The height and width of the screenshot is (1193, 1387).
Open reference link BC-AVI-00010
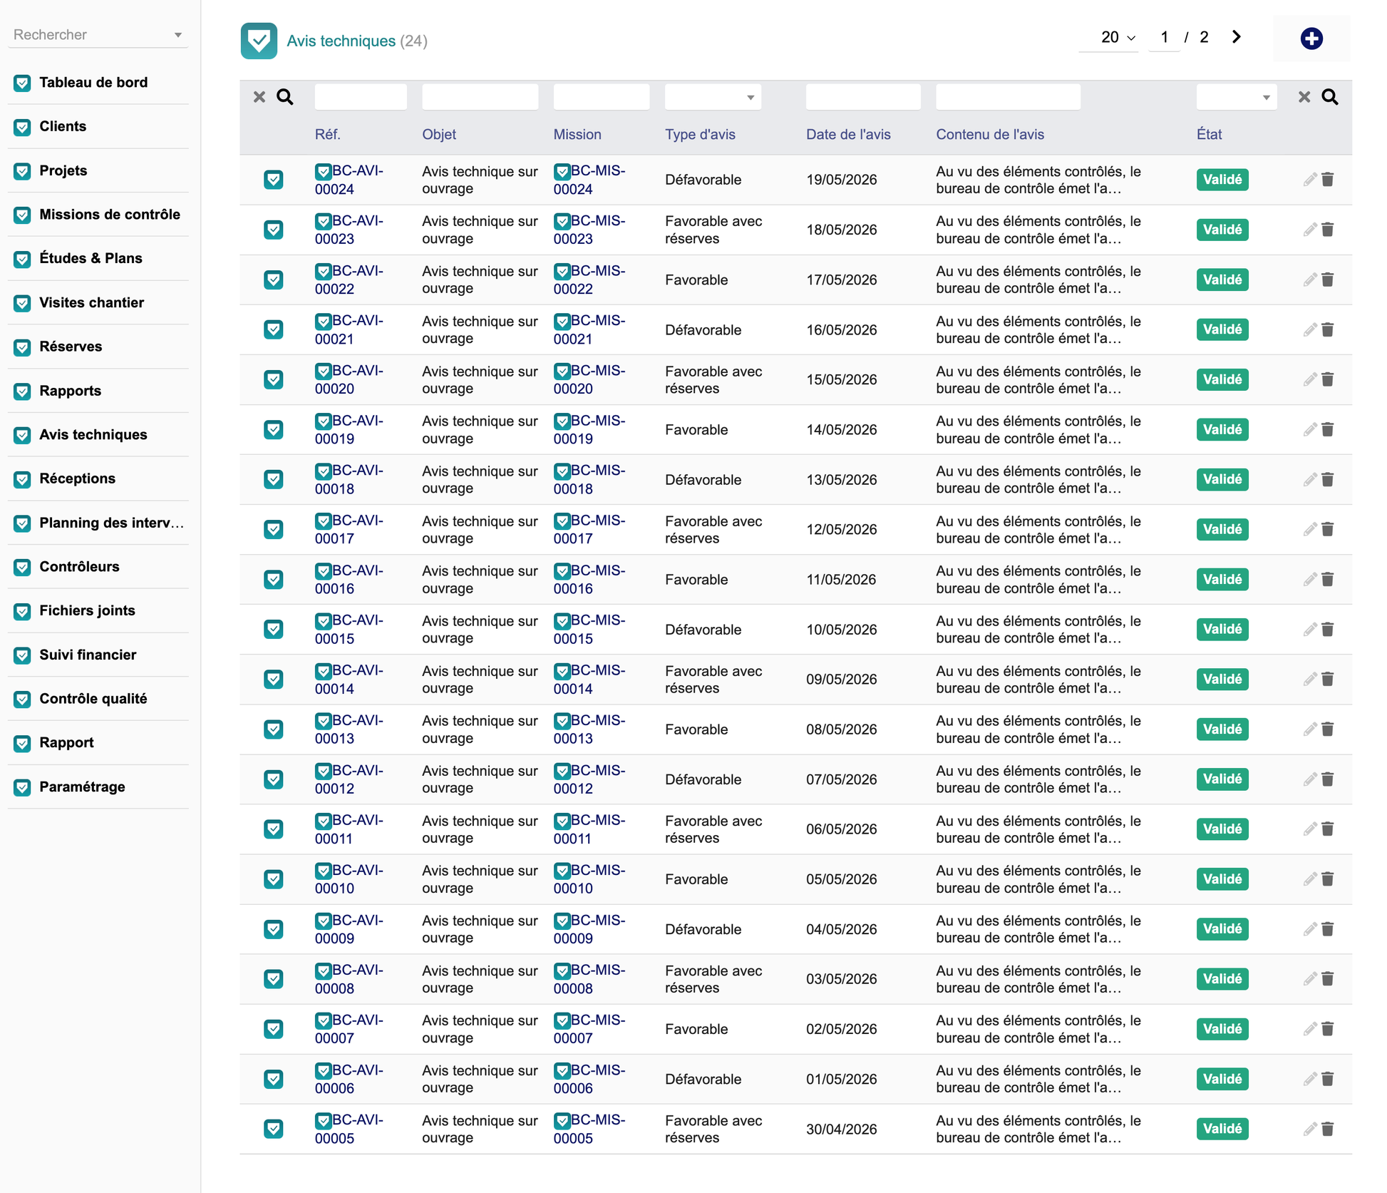(x=349, y=879)
